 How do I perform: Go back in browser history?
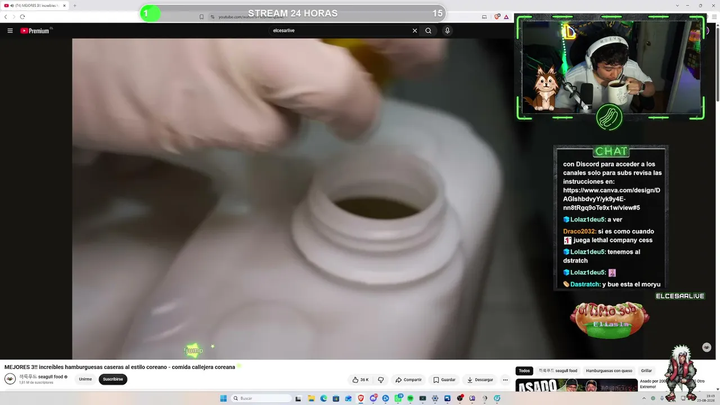click(6, 17)
